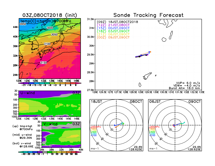Click the "<100" level legend in 06JST hodograph
The image size is (215, 166).
152,135
